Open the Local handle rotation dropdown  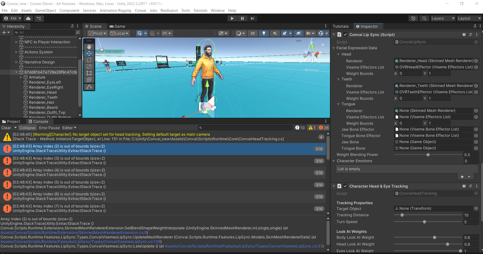pos(120,33)
